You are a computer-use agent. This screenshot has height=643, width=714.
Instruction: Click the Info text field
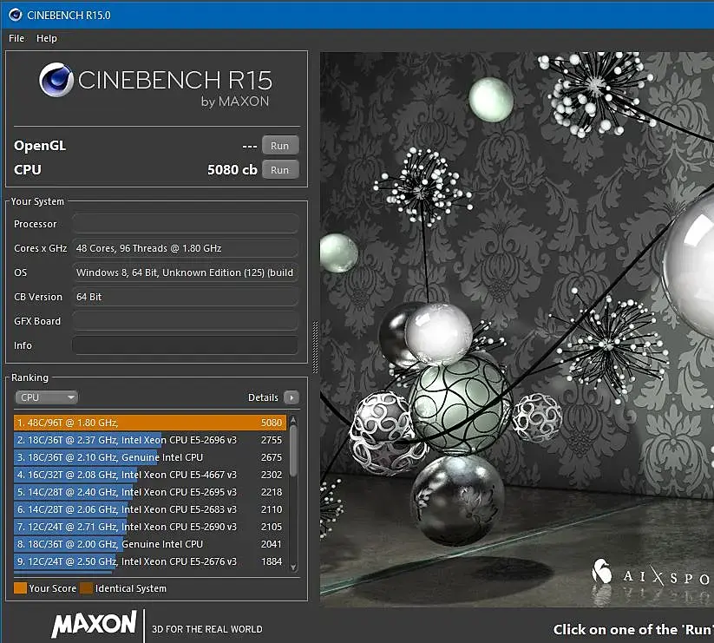click(185, 345)
